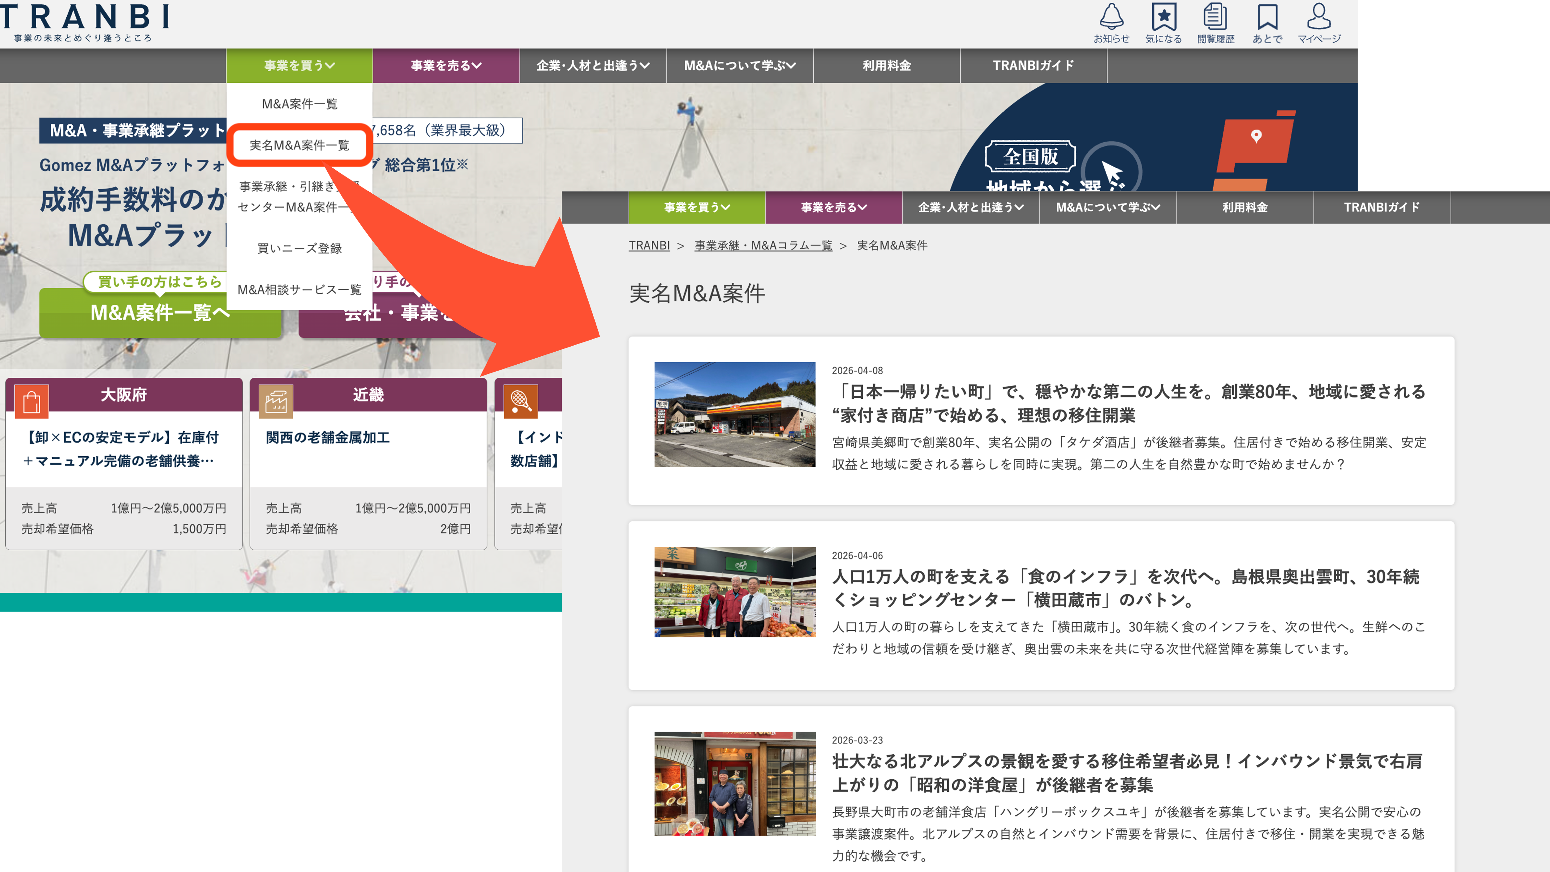Click the factory icon on 近畿 card

(276, 401)
